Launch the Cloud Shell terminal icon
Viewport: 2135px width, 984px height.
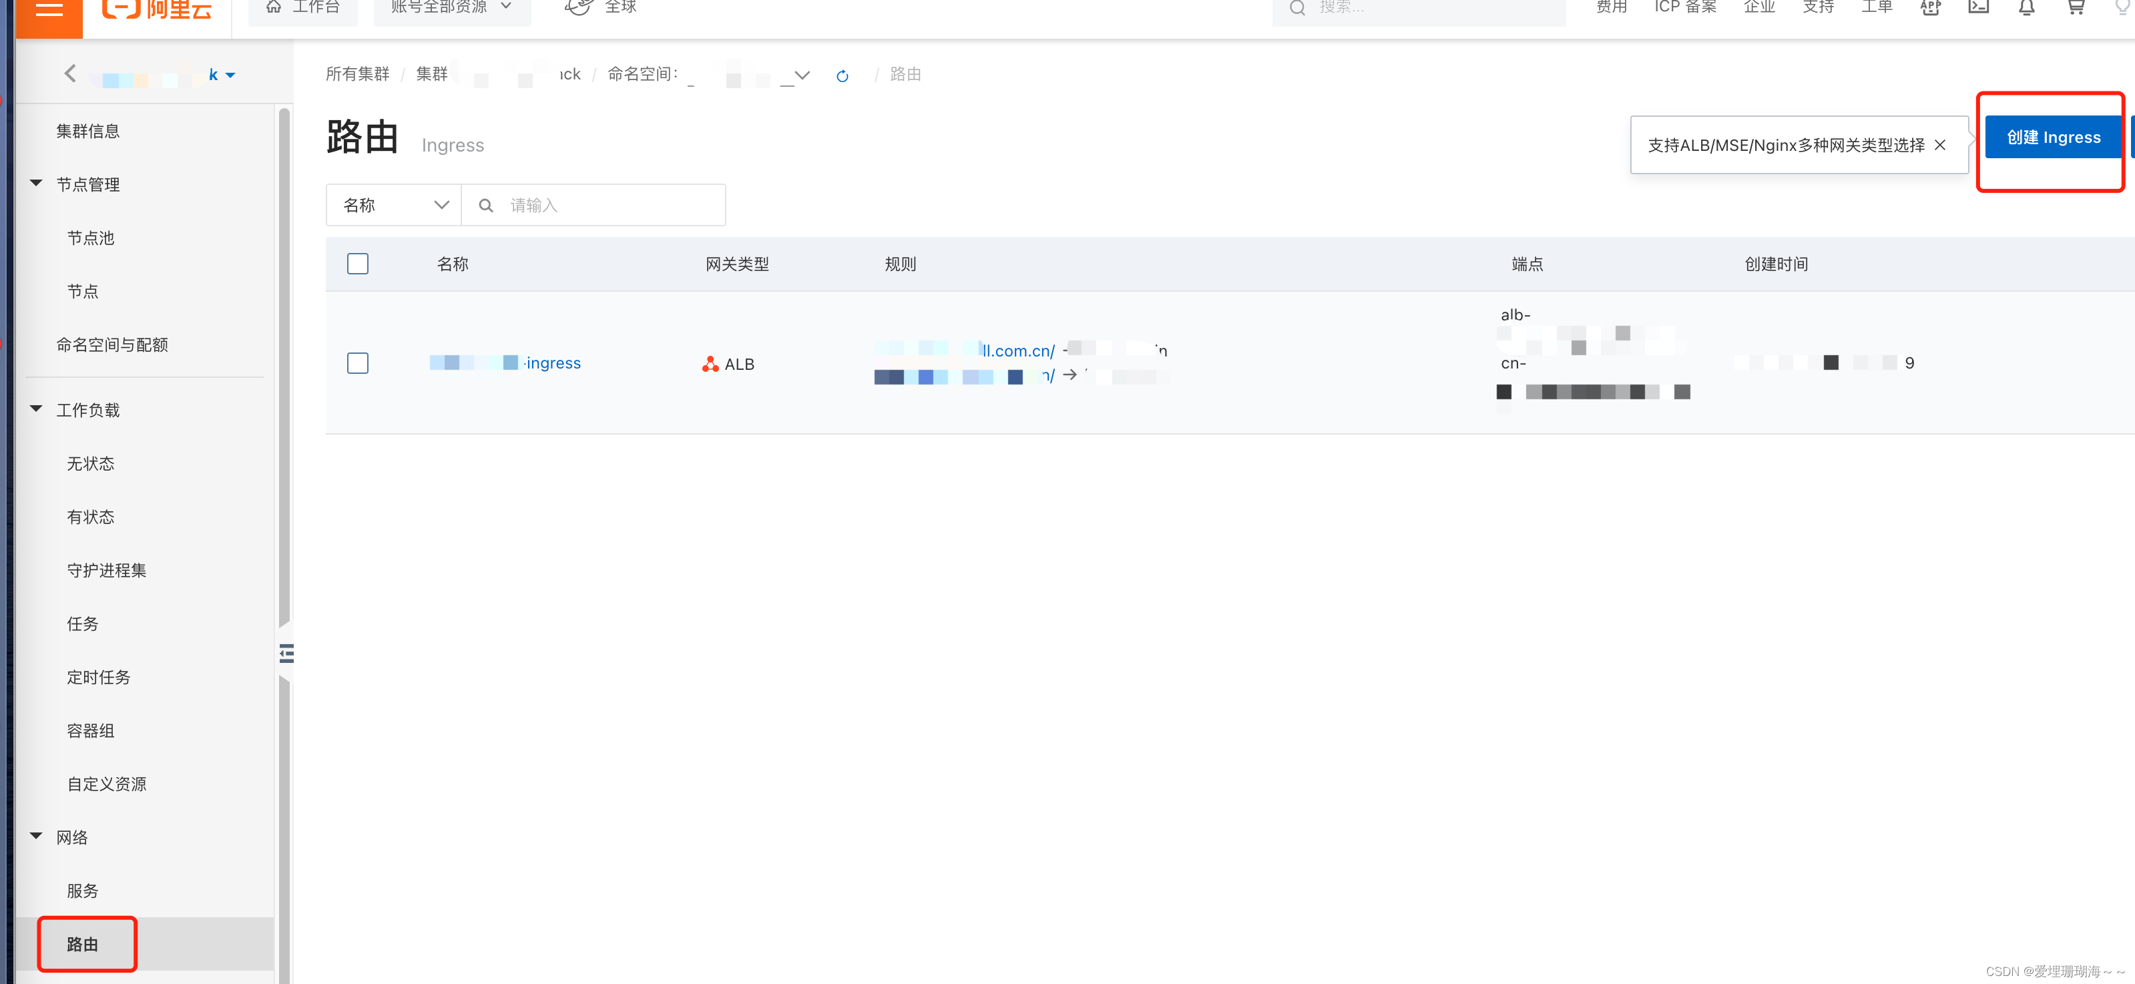click(x=1978, y=8)
